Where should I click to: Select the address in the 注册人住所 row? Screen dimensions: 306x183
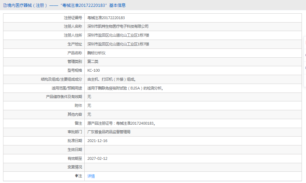coord(118,35)
